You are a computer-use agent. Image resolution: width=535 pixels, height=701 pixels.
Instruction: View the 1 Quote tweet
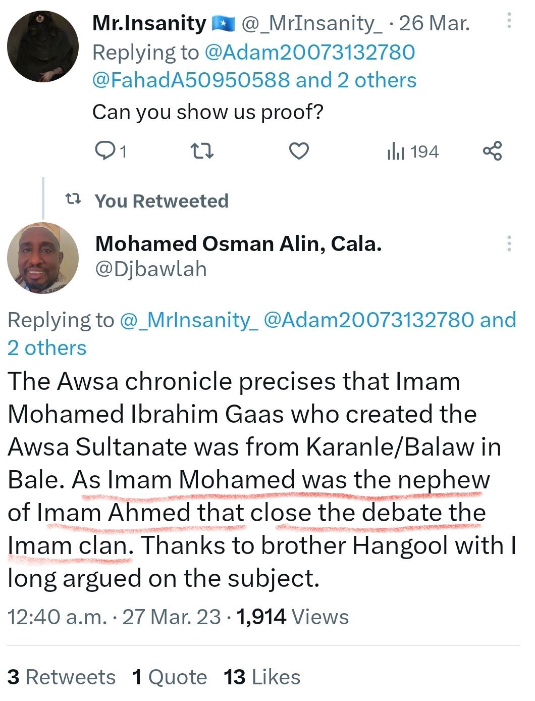point(170,677)
